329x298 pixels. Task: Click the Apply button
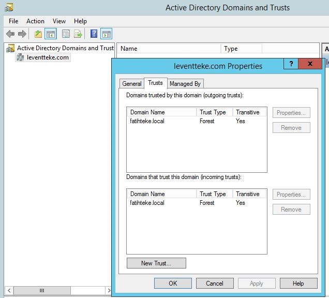(257, 284)
